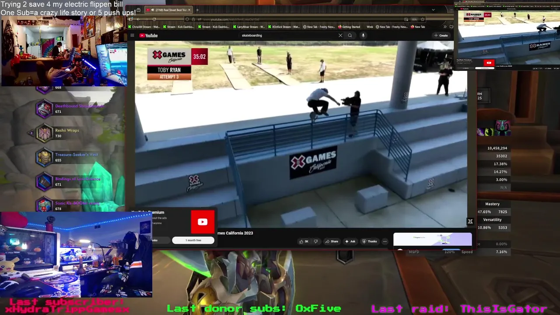Click the 10,458,294 stat value
Viewport: 560px width, 315px height.
click(x=497, y=148)
